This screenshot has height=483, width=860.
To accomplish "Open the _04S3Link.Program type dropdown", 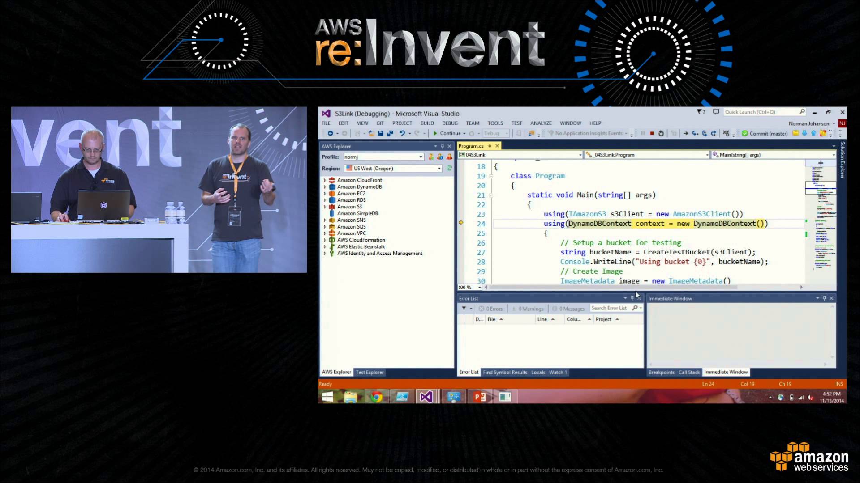I will coord(647,155).
